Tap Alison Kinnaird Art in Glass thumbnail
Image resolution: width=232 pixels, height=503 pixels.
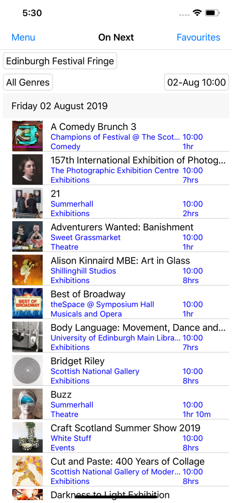[x=27, y=270]
